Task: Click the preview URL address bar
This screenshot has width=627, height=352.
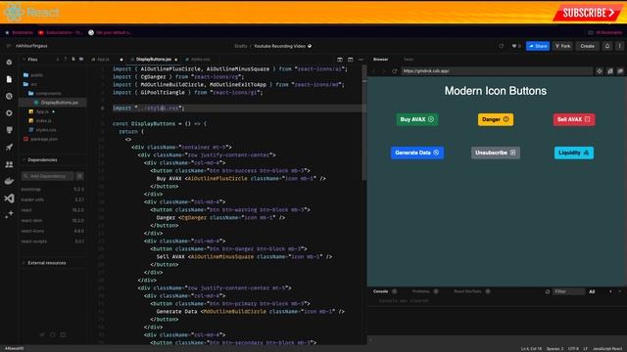Action: tap(497, 71)
